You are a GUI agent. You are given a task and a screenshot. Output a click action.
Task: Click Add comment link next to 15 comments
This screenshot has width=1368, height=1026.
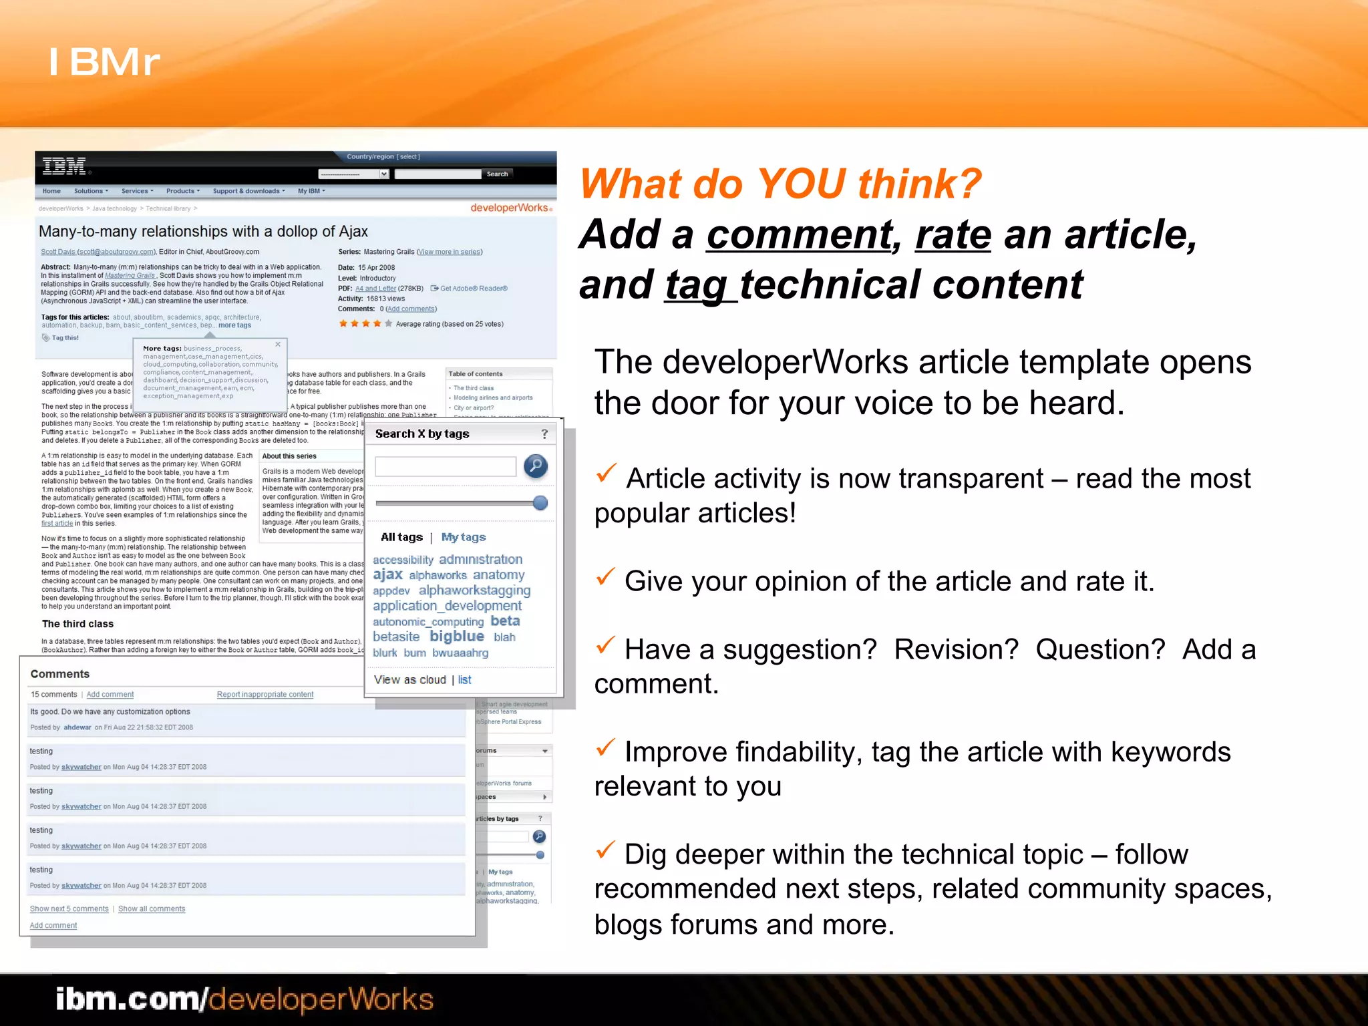[110, 695]
